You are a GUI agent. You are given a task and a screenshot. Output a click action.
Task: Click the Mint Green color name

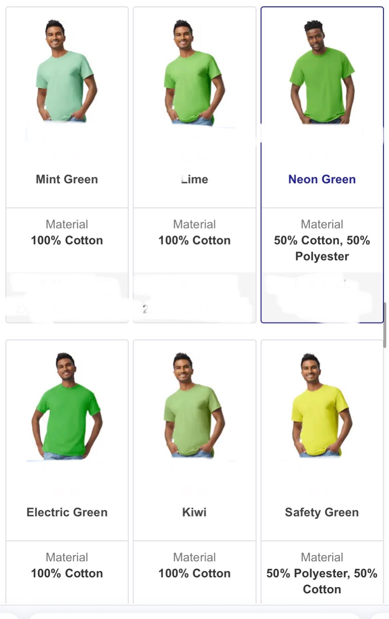pos(67,179)
